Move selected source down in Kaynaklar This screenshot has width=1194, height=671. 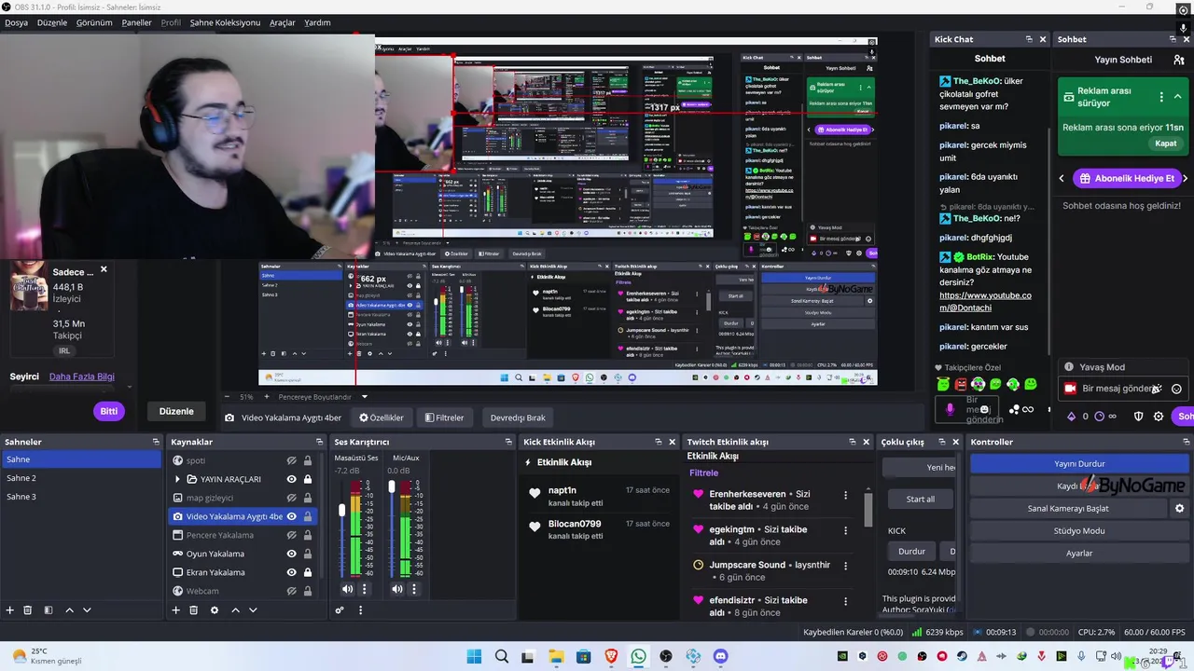pyautogui.click(x=253, y=610)
